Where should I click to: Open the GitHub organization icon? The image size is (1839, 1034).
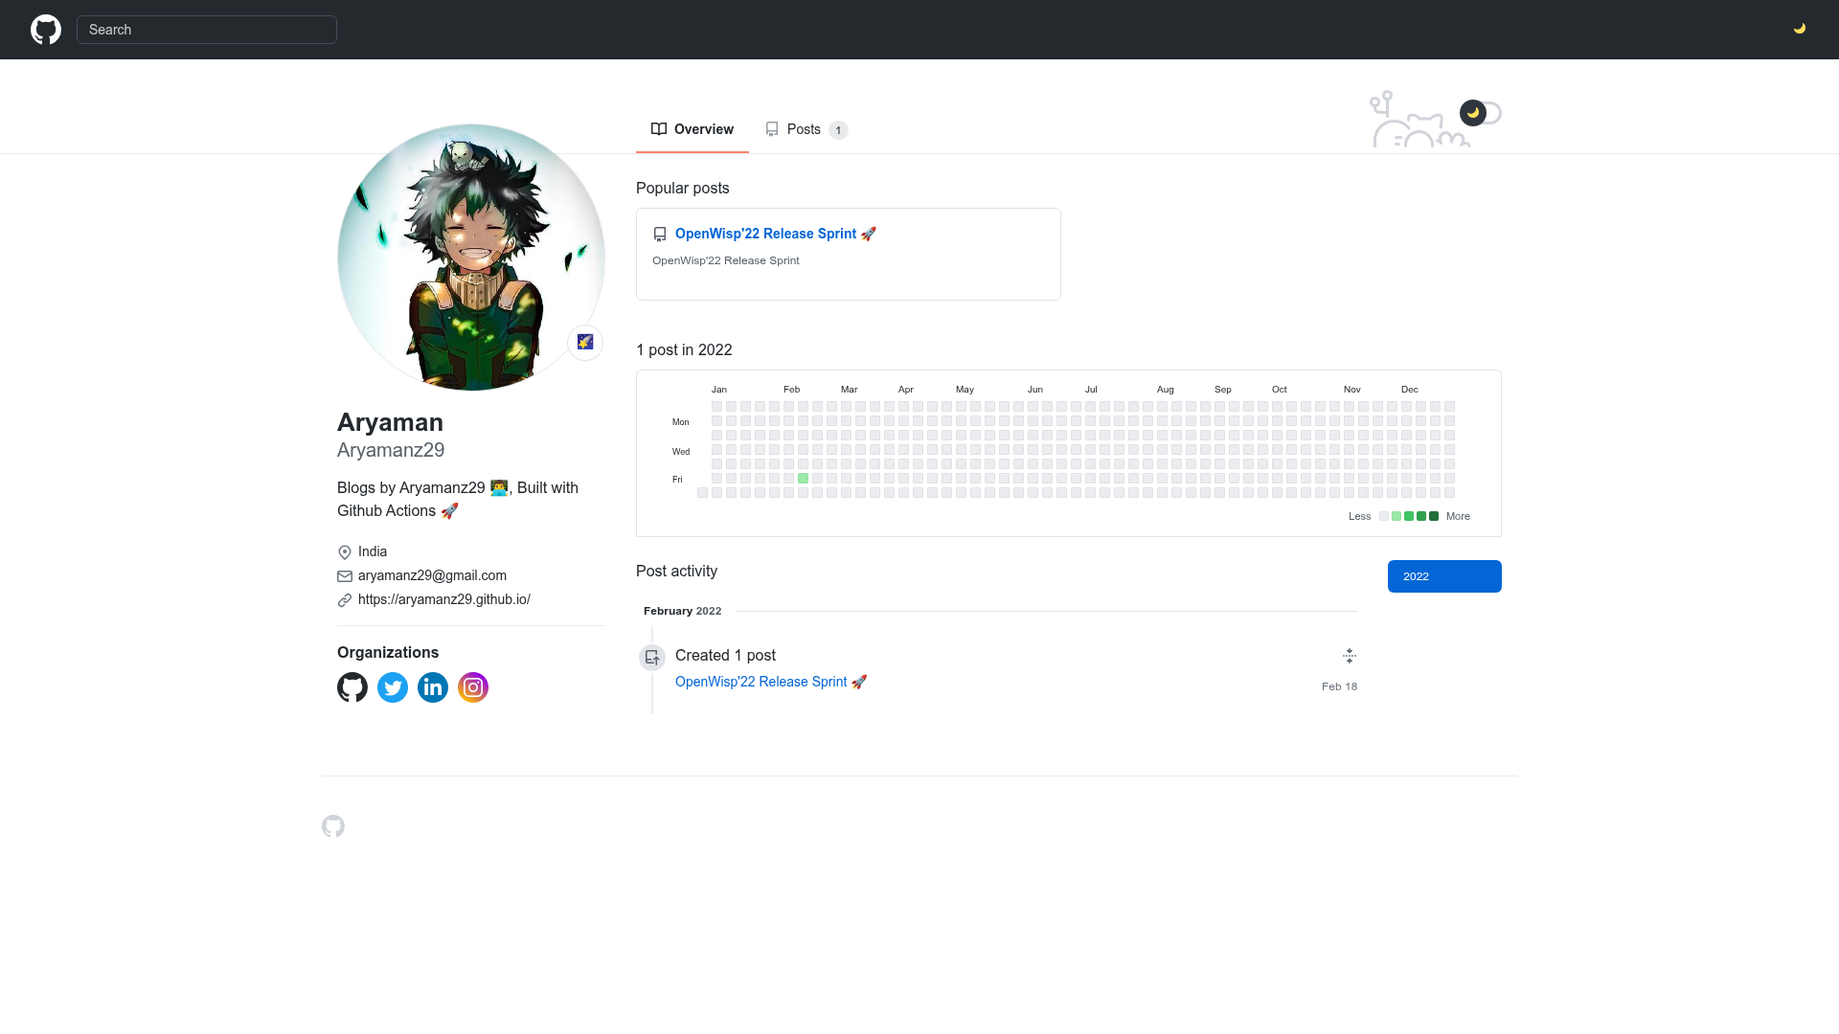point(352,687)
